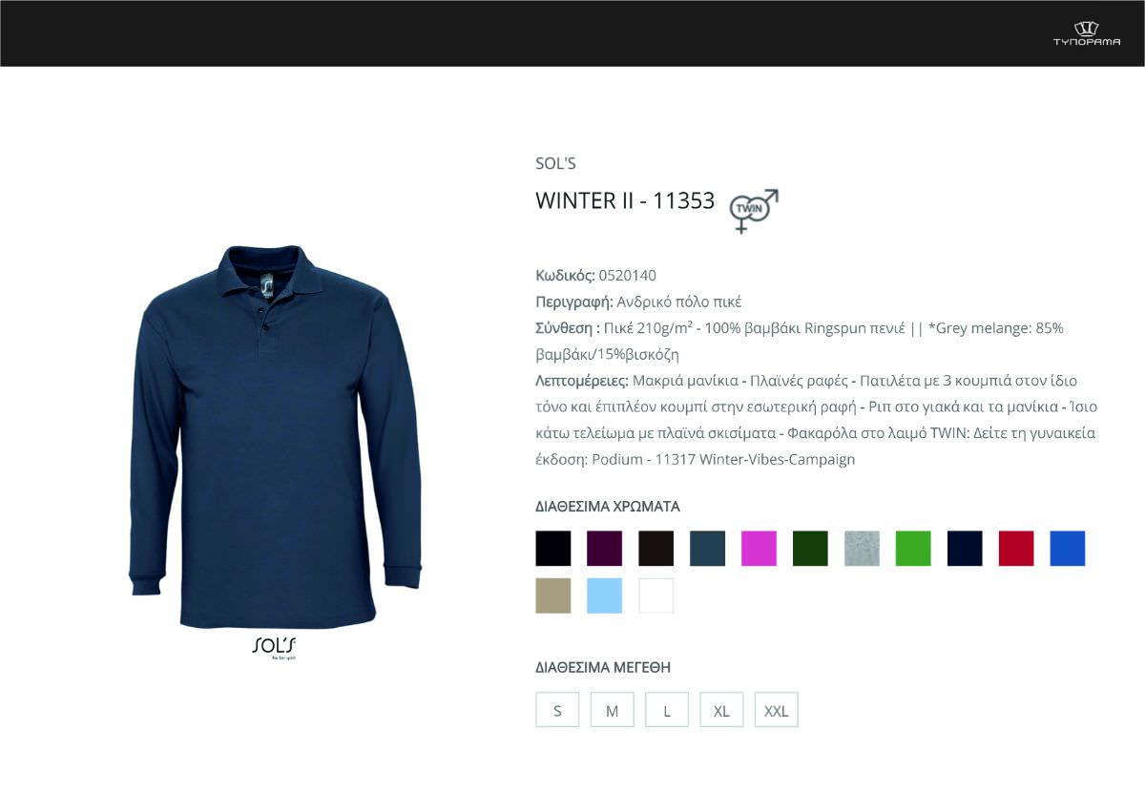Choose the slate blue color swatch
The height and width of the screenshot is (792, 1145).
pos(708,549)
